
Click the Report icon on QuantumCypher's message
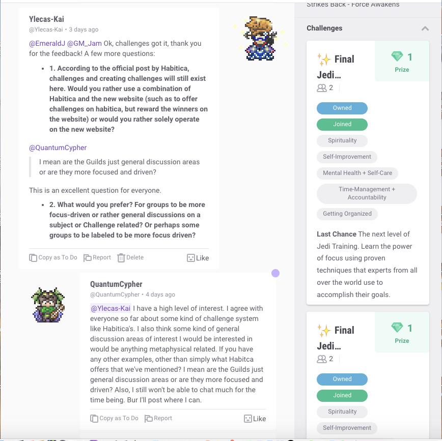[148, 419]
